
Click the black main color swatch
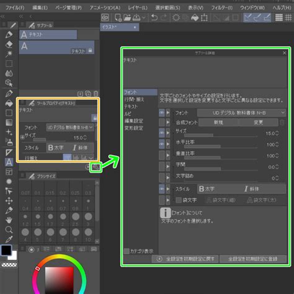[x=6, y=250]
